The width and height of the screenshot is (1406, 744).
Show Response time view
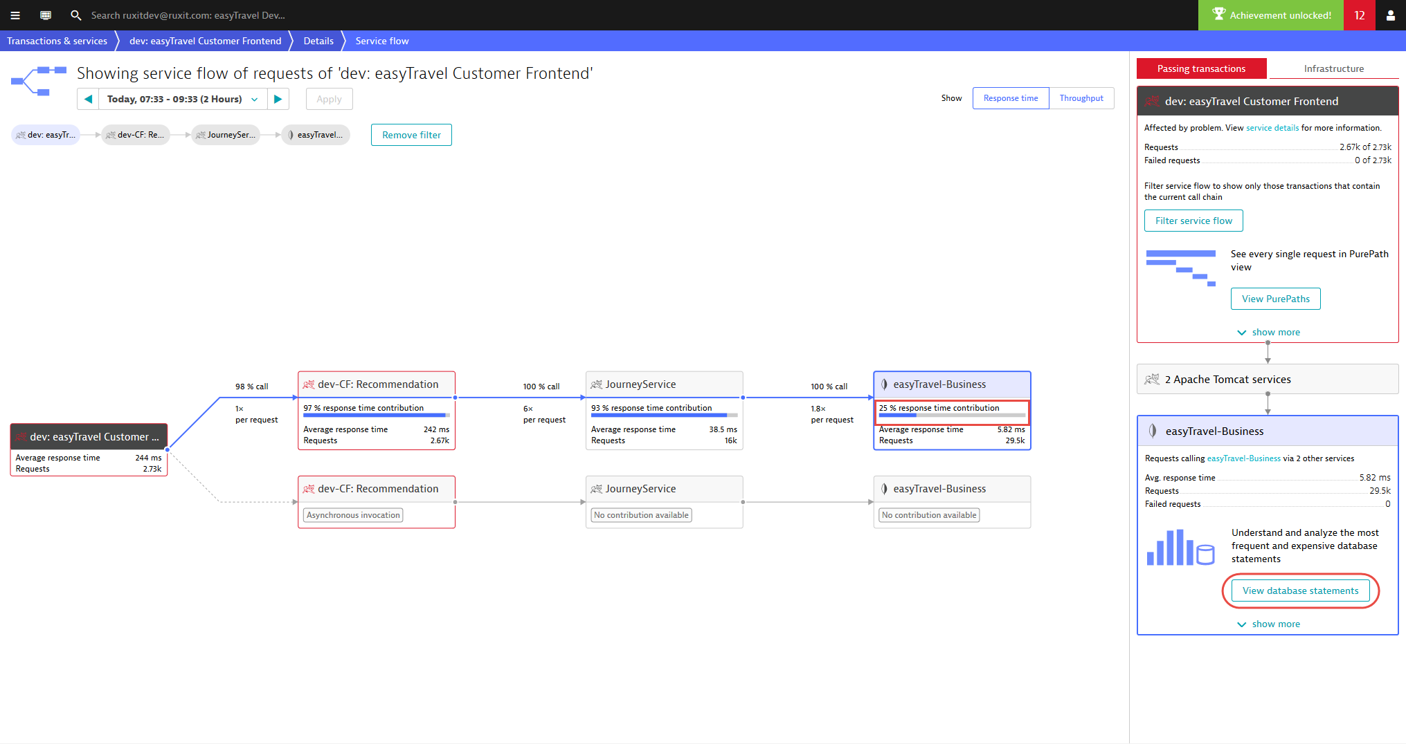click(1011, 98)
